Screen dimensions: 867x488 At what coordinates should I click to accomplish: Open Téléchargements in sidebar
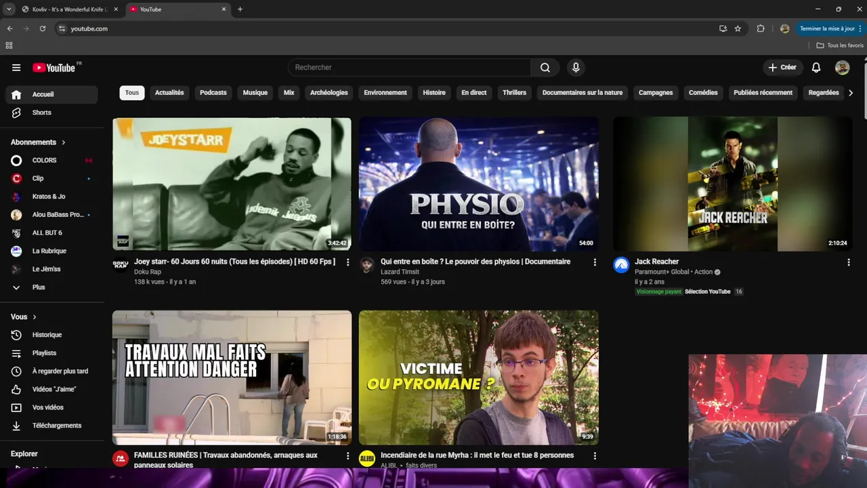[51, 426]
